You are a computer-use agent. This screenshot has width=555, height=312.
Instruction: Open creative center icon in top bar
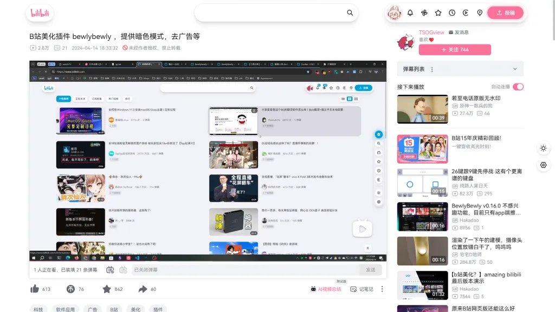tap(466, 13)
